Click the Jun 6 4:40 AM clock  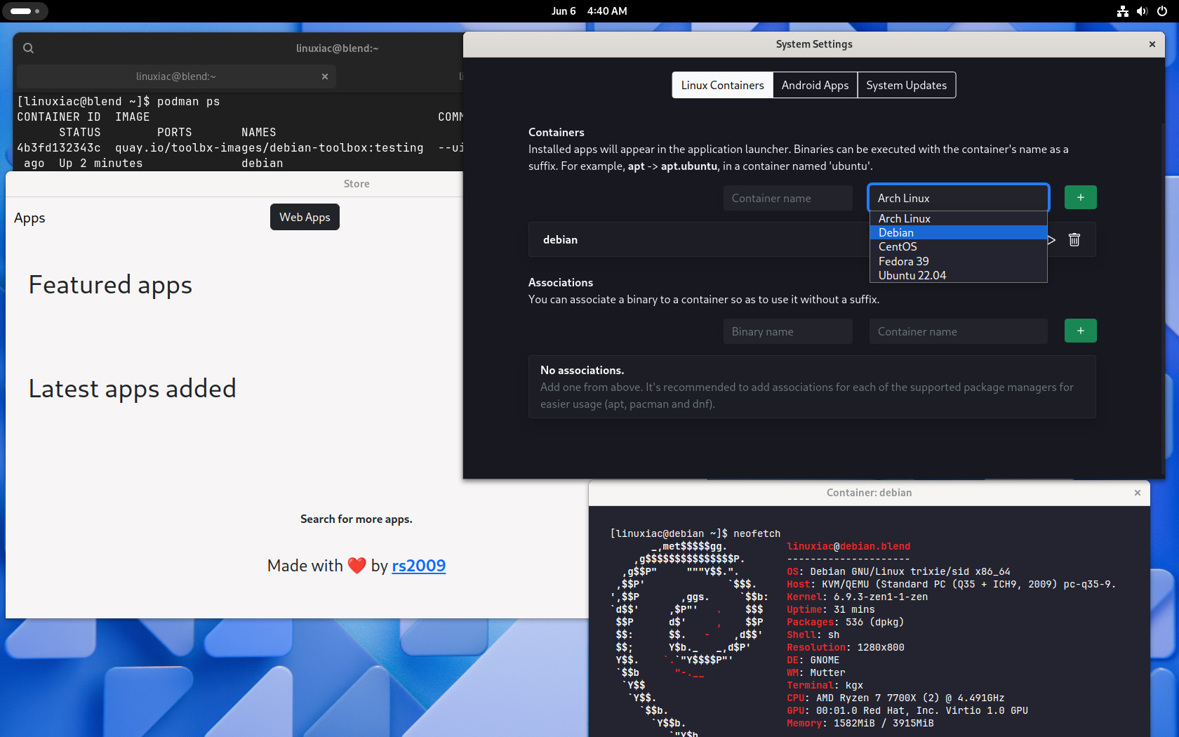pyautogui.click(x=589, y=11)
